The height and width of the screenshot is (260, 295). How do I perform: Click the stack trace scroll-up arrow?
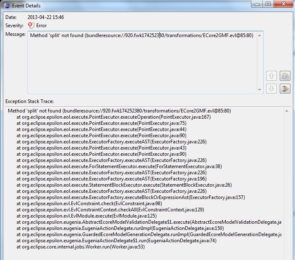pyautogui.click(x=287, y=111)
